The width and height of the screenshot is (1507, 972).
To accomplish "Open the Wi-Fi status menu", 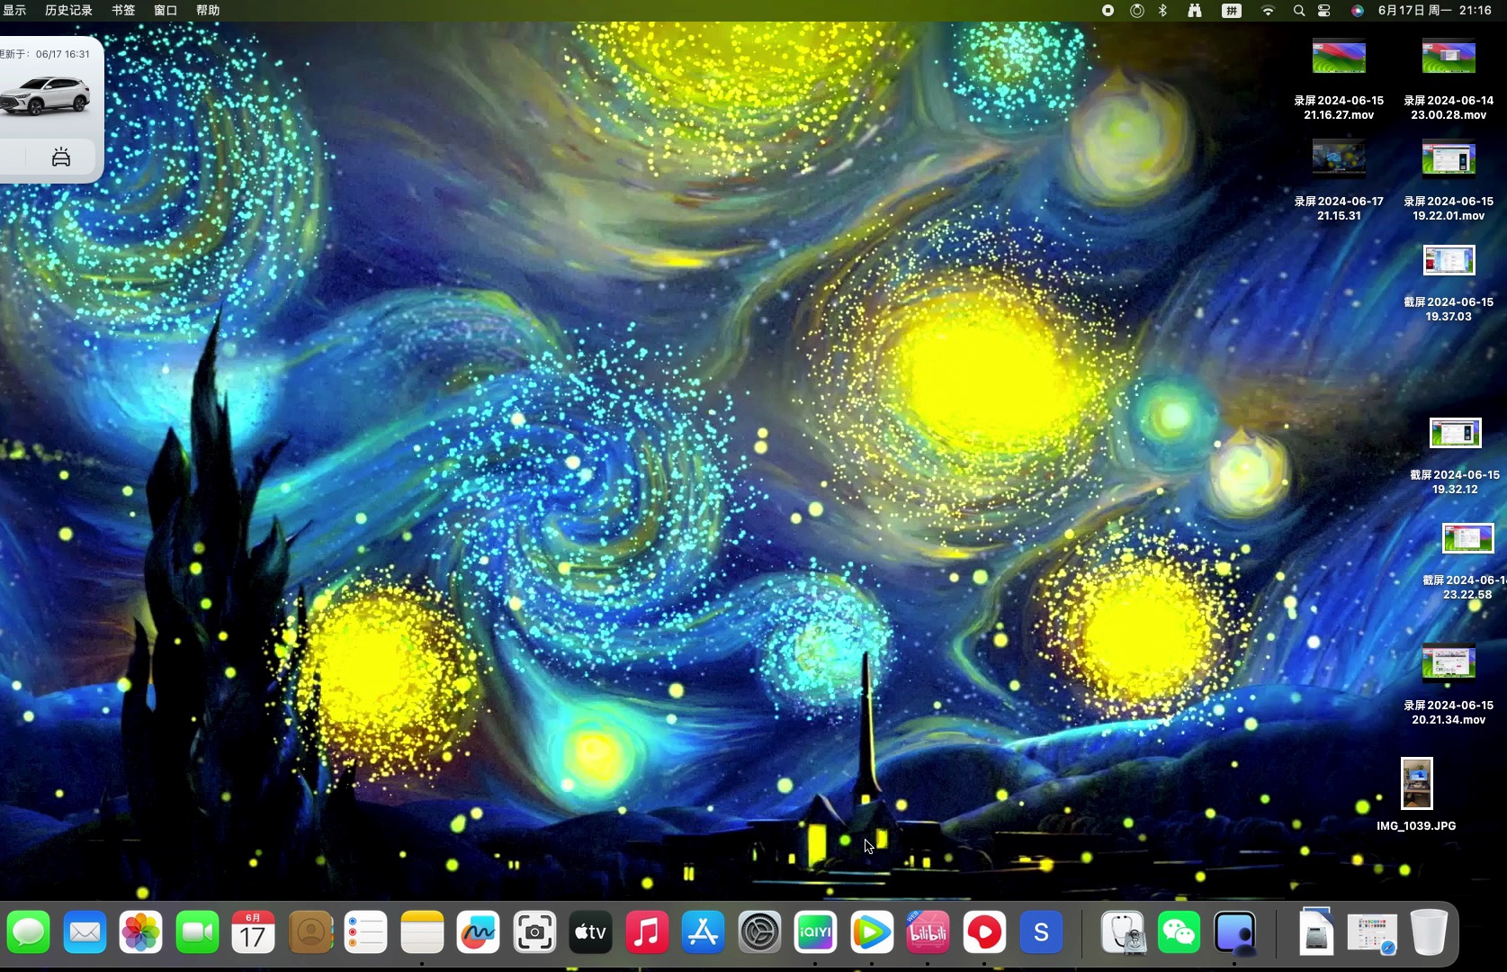I will [1268, 10].
